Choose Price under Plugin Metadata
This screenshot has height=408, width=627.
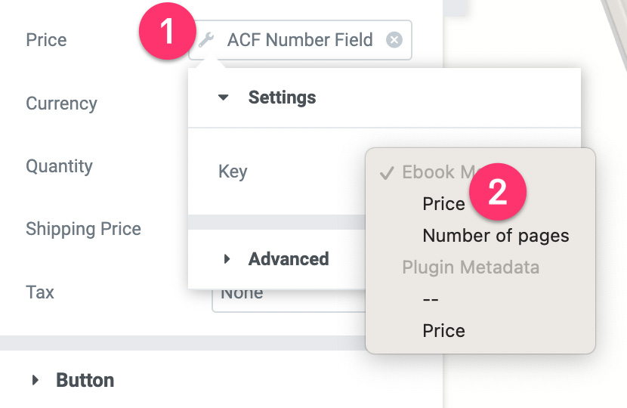443,331
